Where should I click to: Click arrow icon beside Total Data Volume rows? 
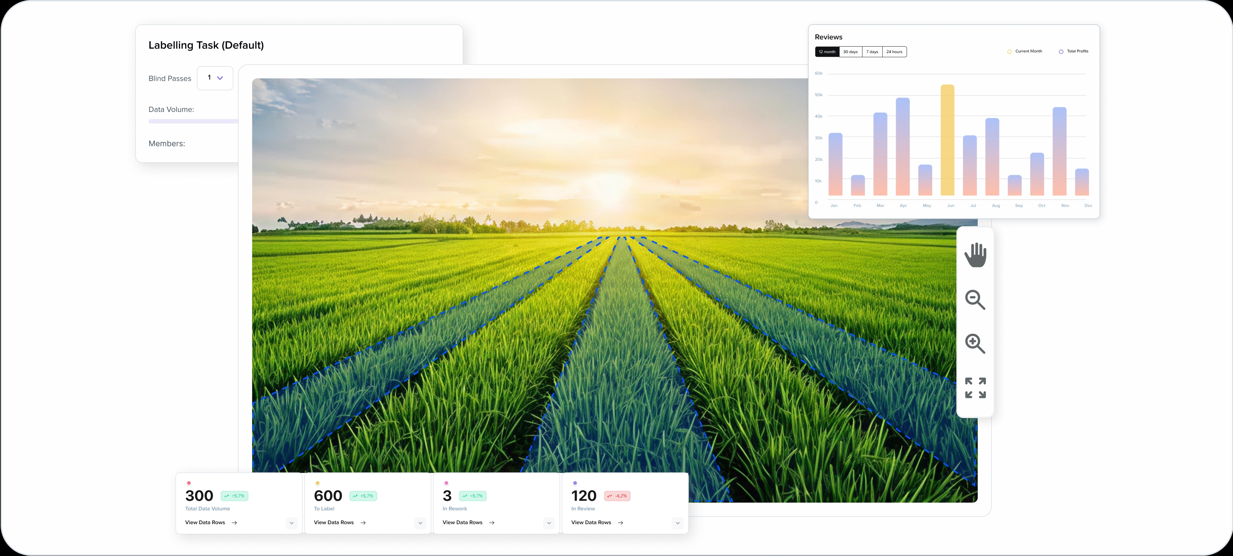235,522
